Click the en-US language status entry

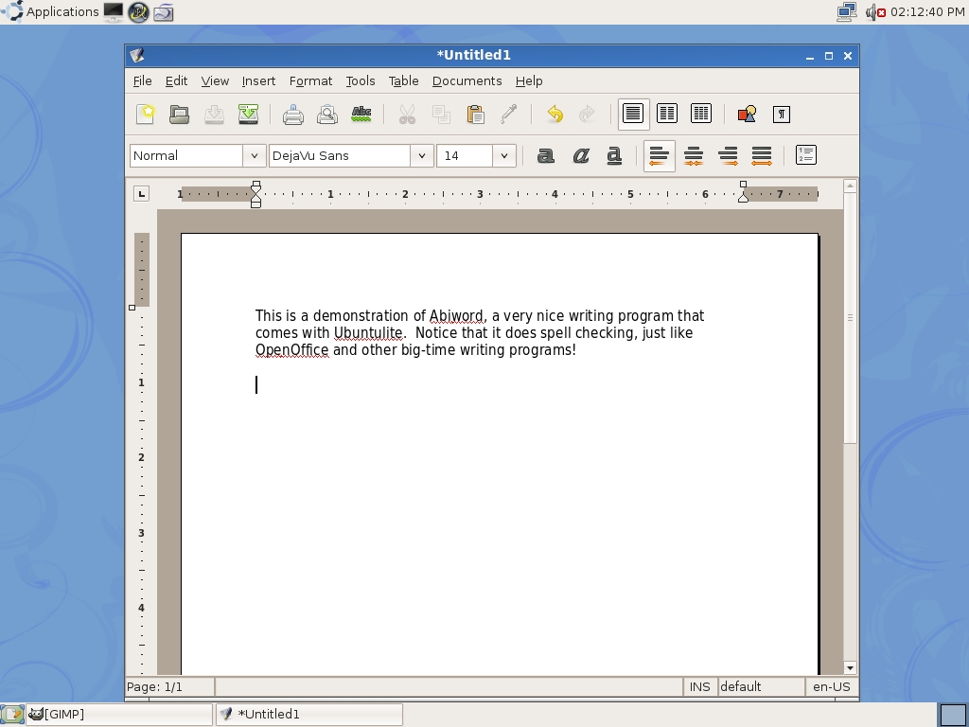pyautogui.click(x=831, y=687)
